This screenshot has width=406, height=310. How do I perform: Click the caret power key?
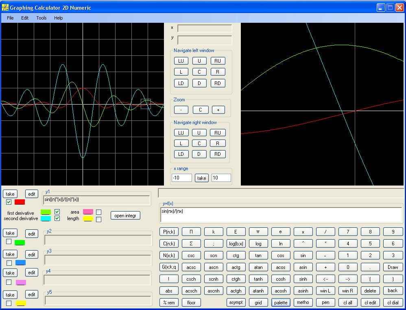point(303,244)
